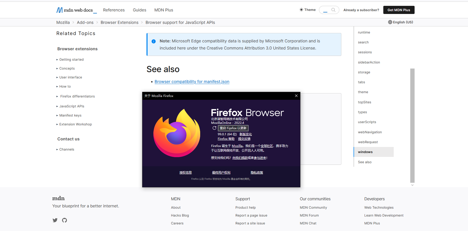The width and height of the screenshot is (468, 231).
Task: Click the info icon in the Note box
Action: [x=154, y=41]
